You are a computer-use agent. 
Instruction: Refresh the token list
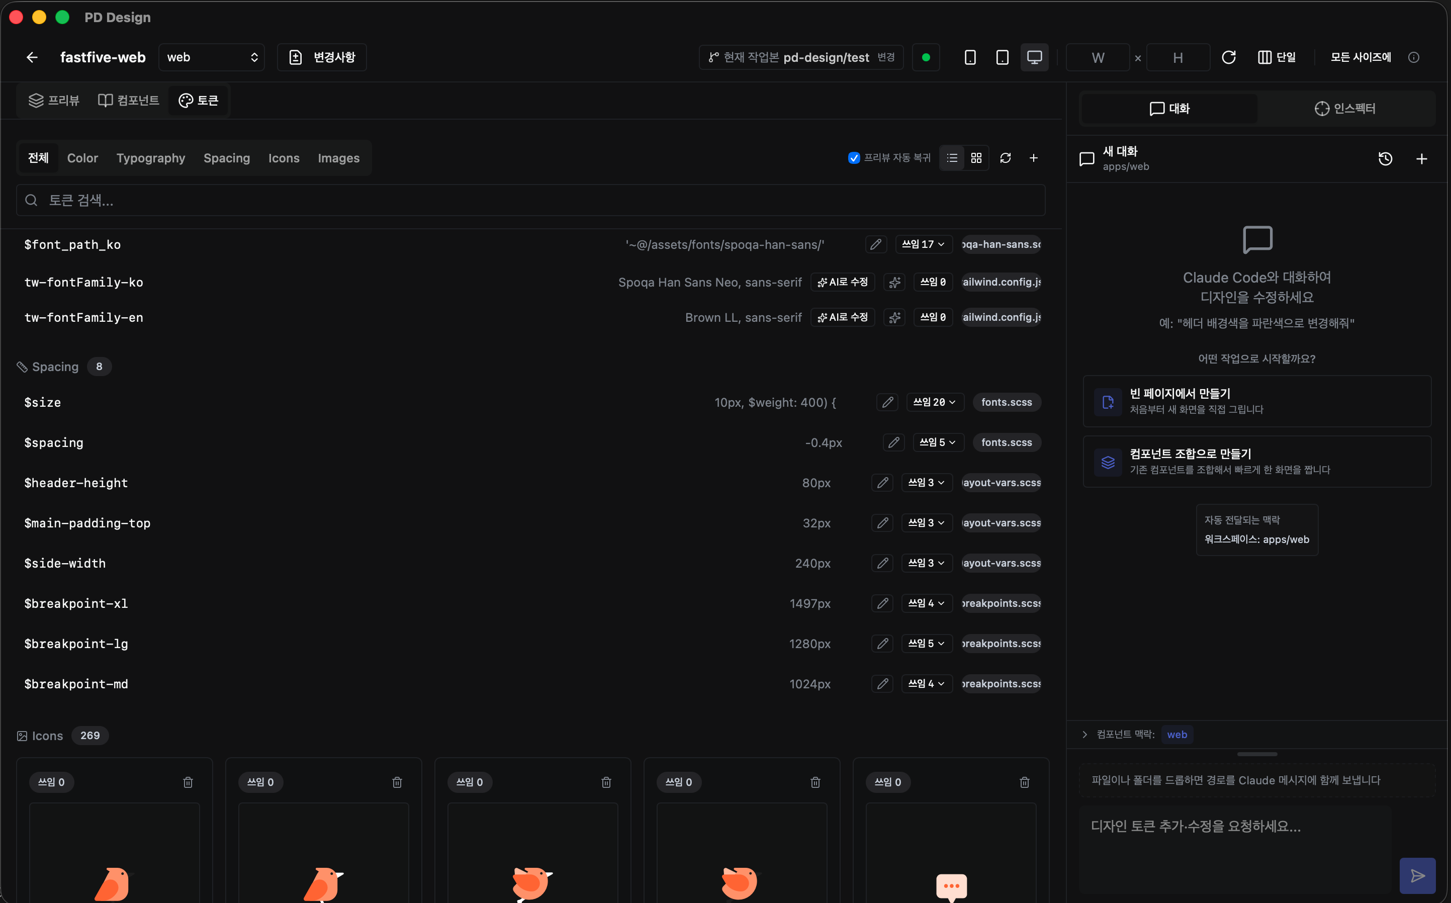pyautogui.click(x=1006, y=158)
